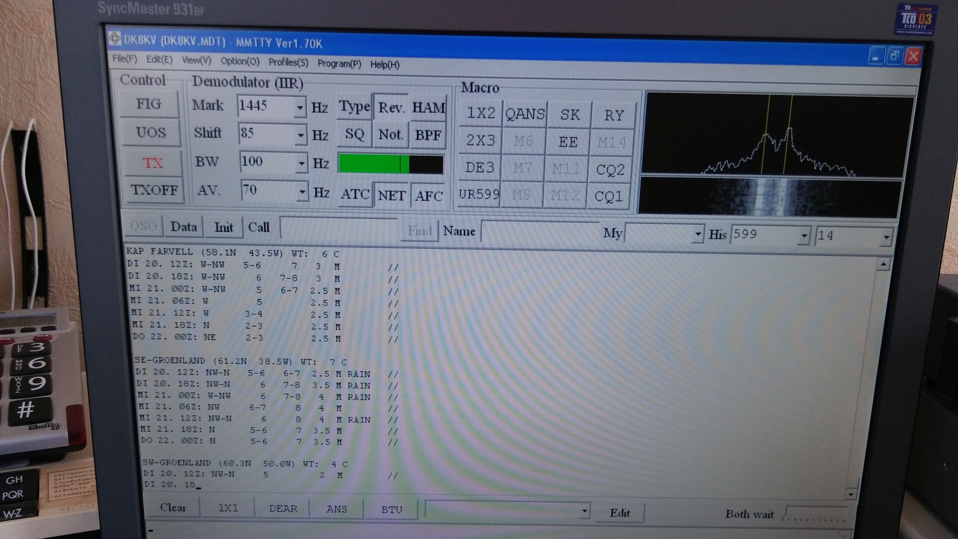Click the MMTTY app icon in title bar
The height and width of the screenshot is (539, 958).
coord(114,38)
